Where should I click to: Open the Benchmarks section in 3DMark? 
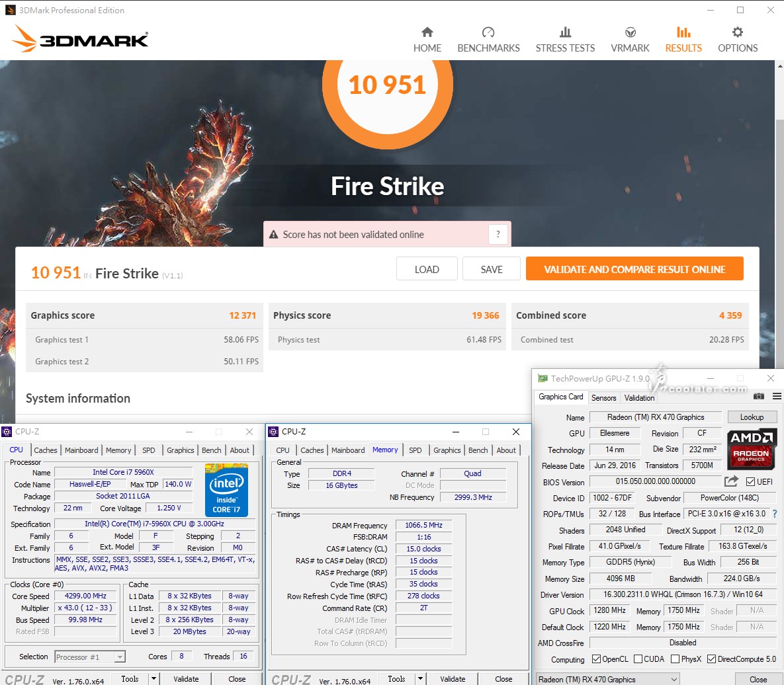pyautogui.click(x=488, y=40)
